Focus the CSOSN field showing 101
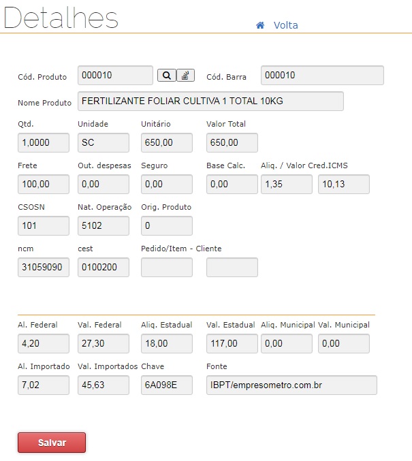The width and height of the screenshot is (412, 461). point(44,226)
